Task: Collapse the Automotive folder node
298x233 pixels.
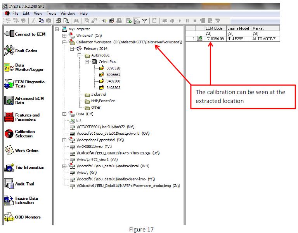Action: [79, 55]
